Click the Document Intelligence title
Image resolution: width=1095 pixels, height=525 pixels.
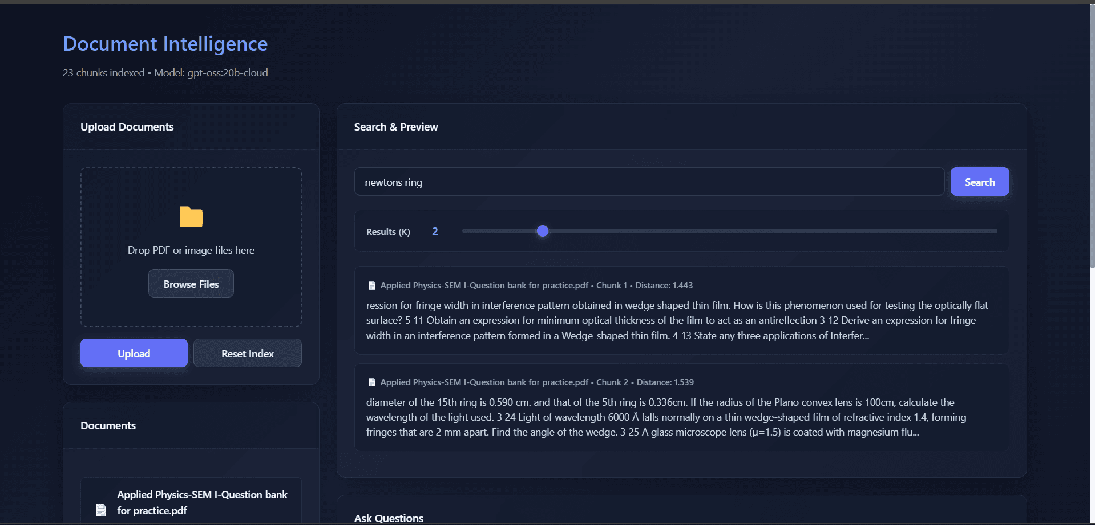[x=165, y=44]
